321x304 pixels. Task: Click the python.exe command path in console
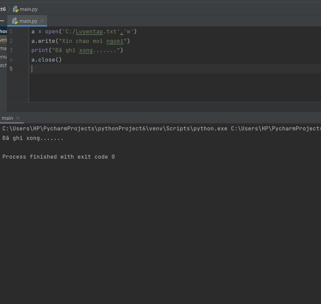point(115,128)
